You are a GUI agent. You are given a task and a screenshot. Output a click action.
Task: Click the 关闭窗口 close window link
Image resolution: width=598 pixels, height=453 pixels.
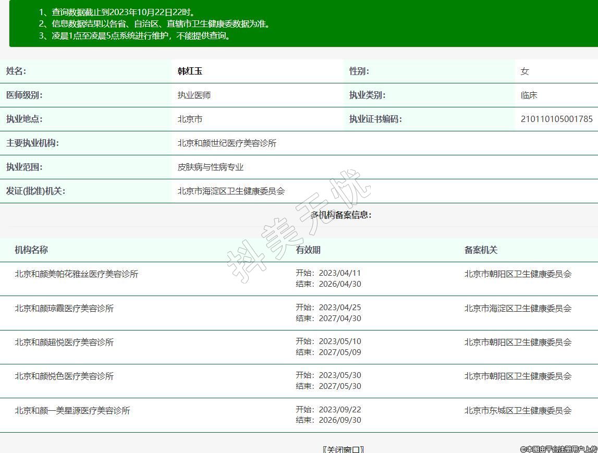[343, 449]
